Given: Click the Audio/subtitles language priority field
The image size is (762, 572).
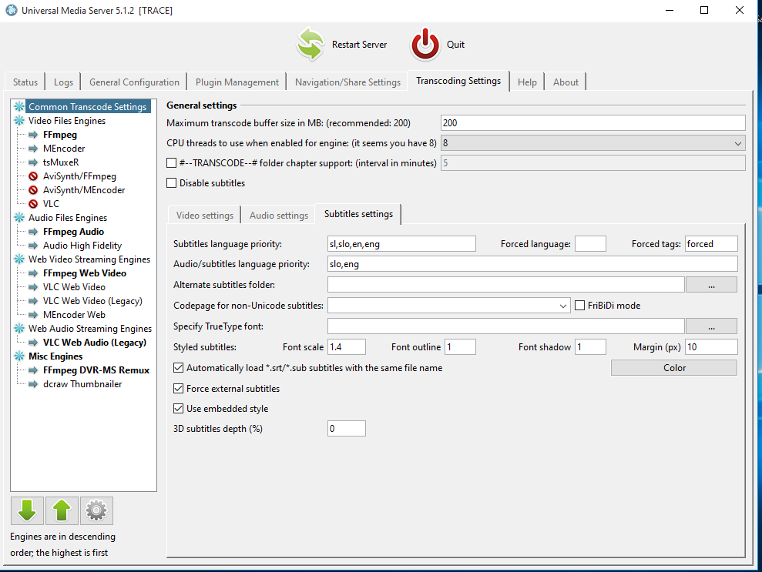Looking at the screenshot, I should click(x=532, y=264).
